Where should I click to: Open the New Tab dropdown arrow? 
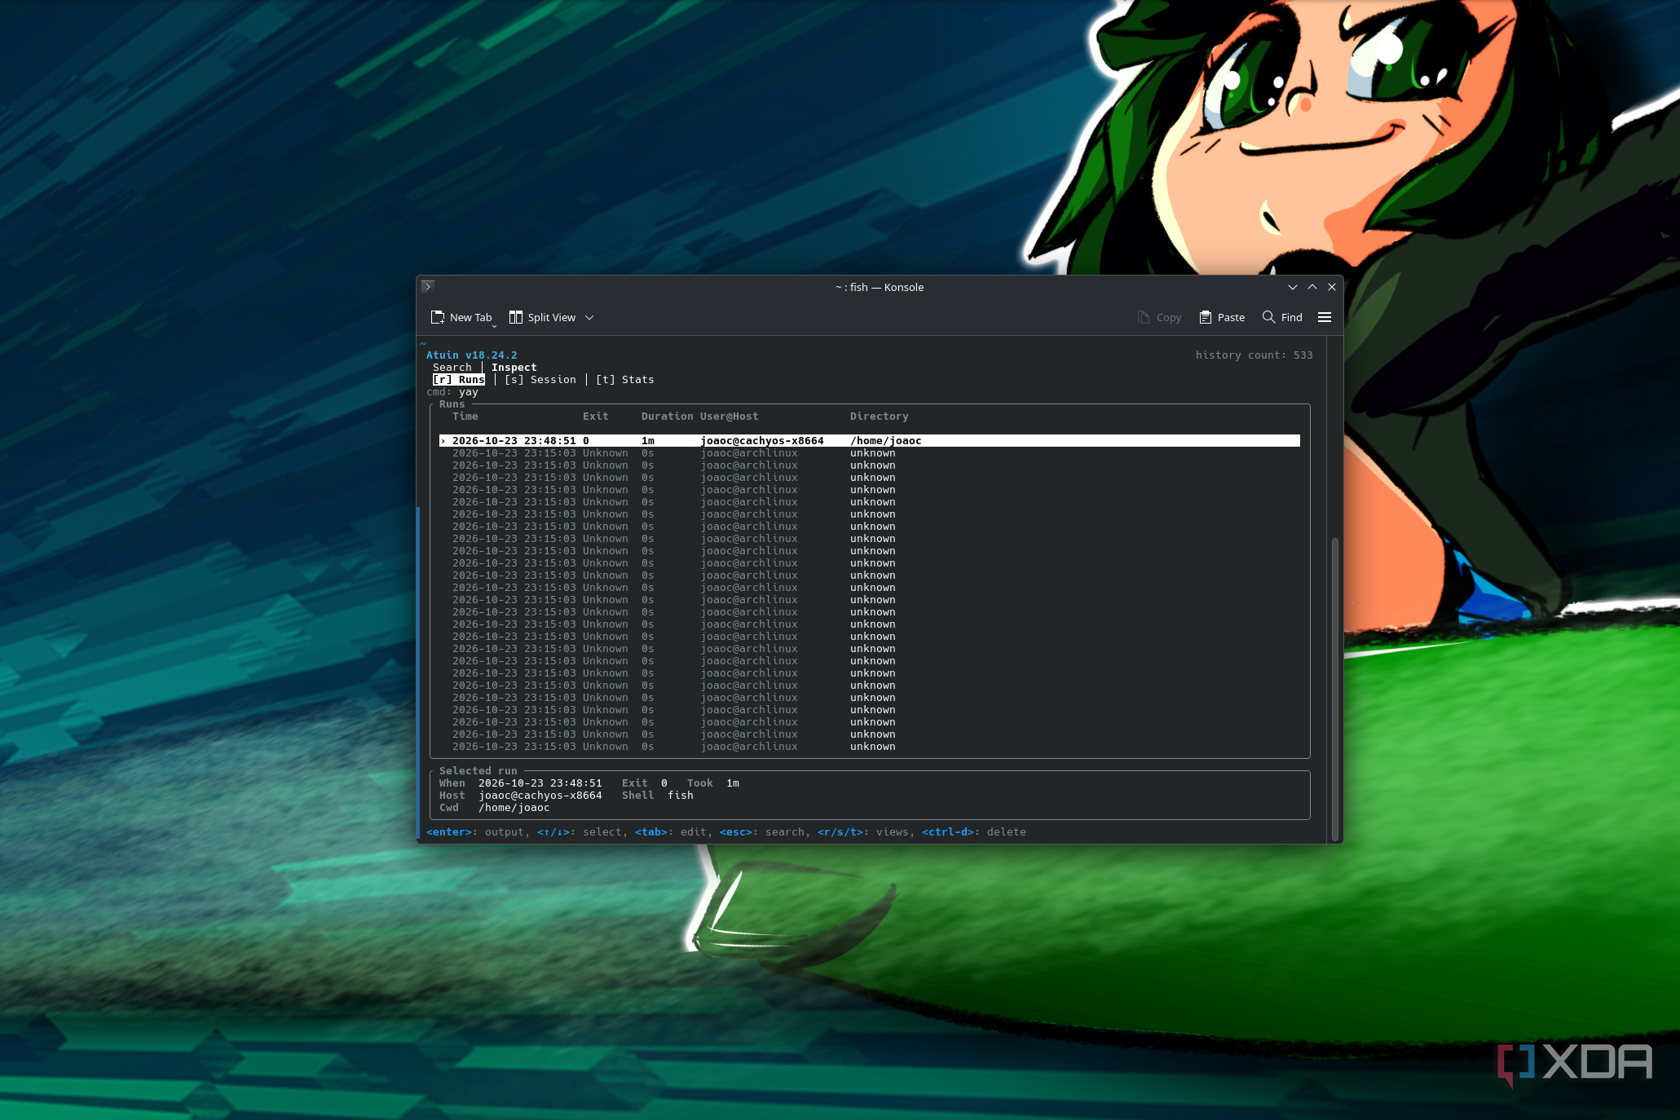pos(494,326)
